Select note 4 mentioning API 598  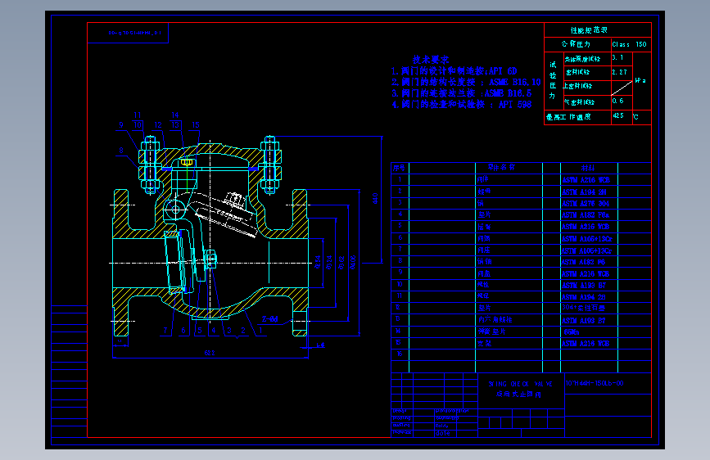[461, 104]
